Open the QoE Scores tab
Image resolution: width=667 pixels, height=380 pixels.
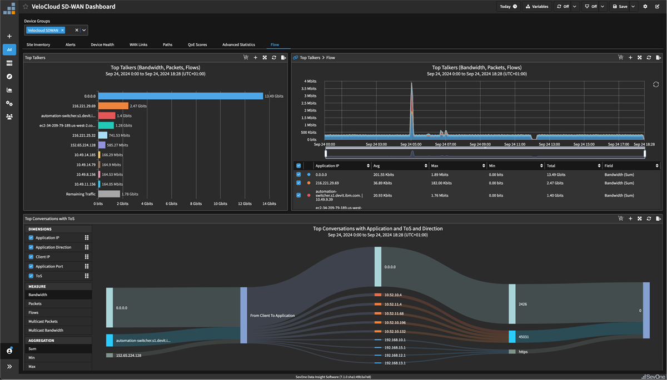click(197, 44)
